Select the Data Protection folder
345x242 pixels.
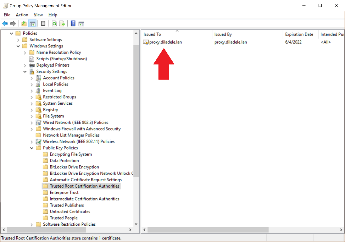(64, 161)
